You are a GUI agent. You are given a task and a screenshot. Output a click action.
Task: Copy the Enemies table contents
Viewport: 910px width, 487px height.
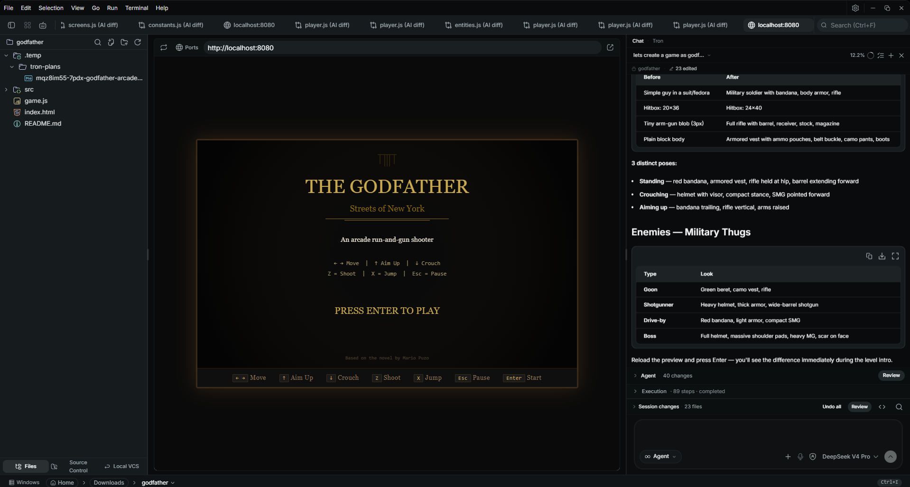tap(869, 256)
